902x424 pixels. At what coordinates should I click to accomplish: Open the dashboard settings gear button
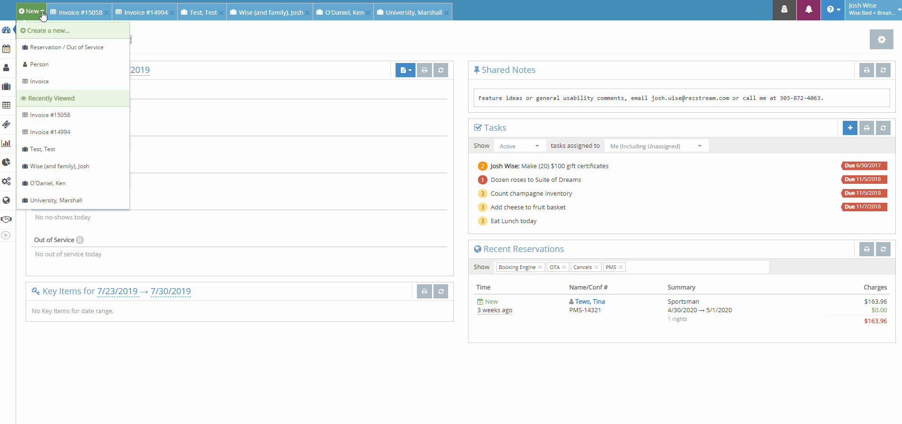coord(881,39)
